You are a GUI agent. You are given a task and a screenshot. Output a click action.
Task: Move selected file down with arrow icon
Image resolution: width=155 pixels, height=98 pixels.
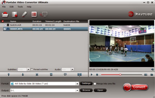pos(23,75)
